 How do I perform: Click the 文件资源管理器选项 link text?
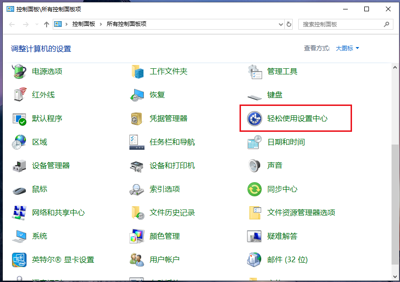tap(301, 213)
